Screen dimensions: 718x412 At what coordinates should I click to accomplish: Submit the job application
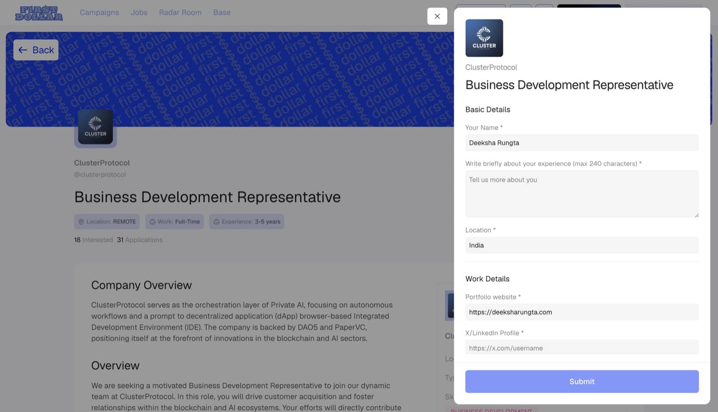pyautogui.click(x=582, y=381)
